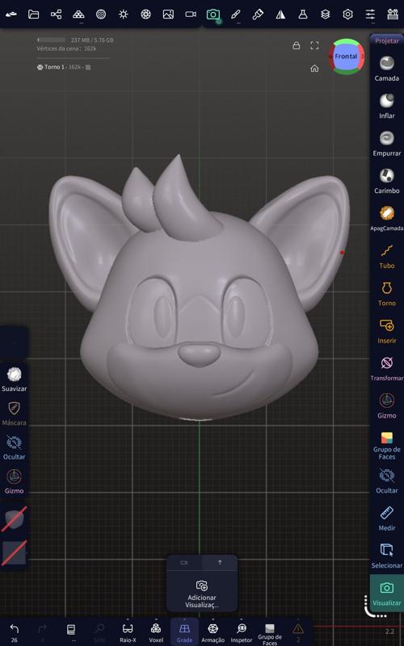Open the history list icon
The width and height of the screenshot is (404, 646).
(x=71, y=631)
